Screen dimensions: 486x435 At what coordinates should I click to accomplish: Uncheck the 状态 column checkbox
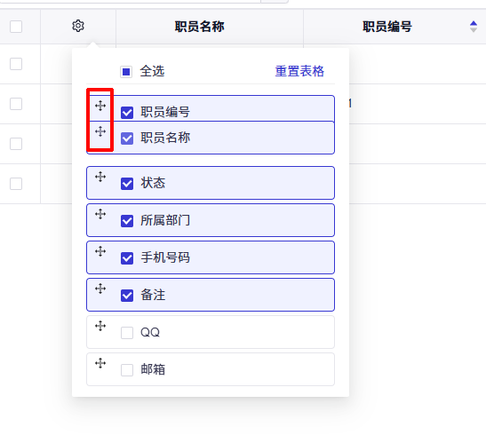coord(127,184)
